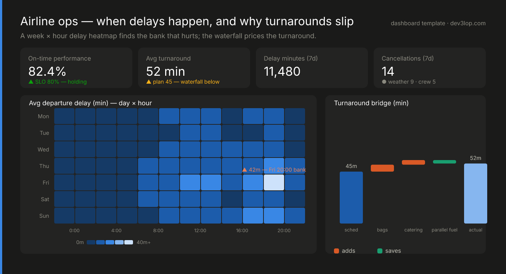
Task: Click the saves legend label
Action: point(393,251)
